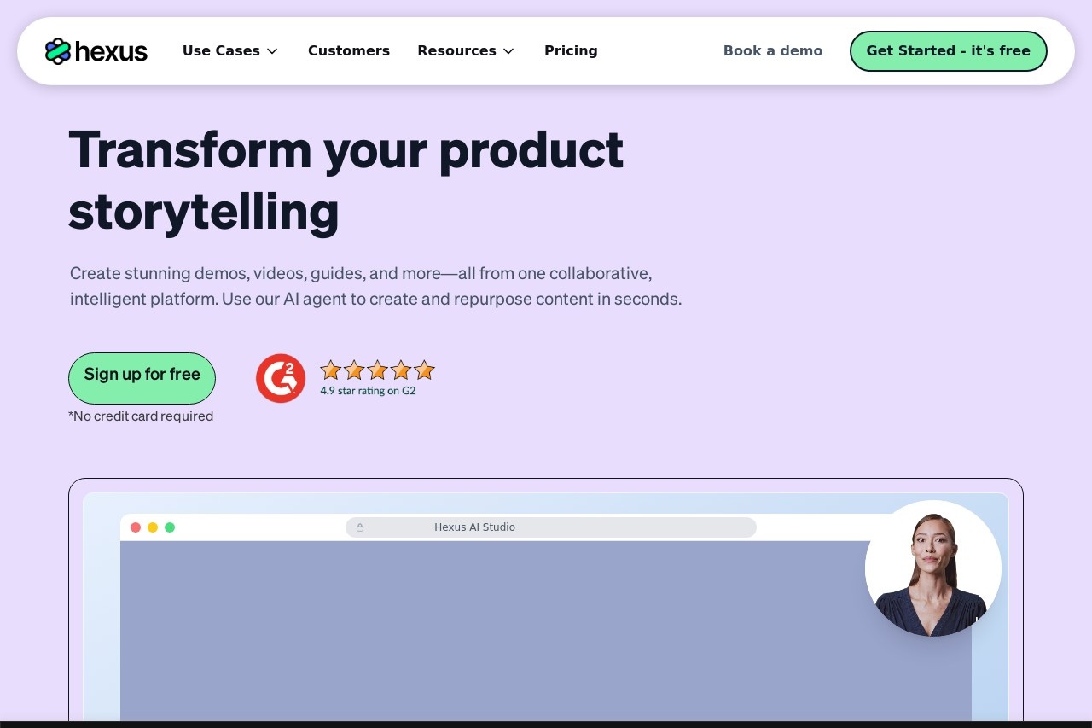Click the Hexus AI Studio address bar
The width and height of the screenshot is (1092, 728).
click(551, 527)
